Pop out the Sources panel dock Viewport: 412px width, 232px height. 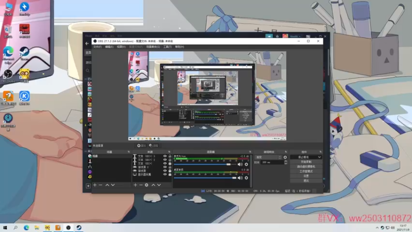click(169, 152)
